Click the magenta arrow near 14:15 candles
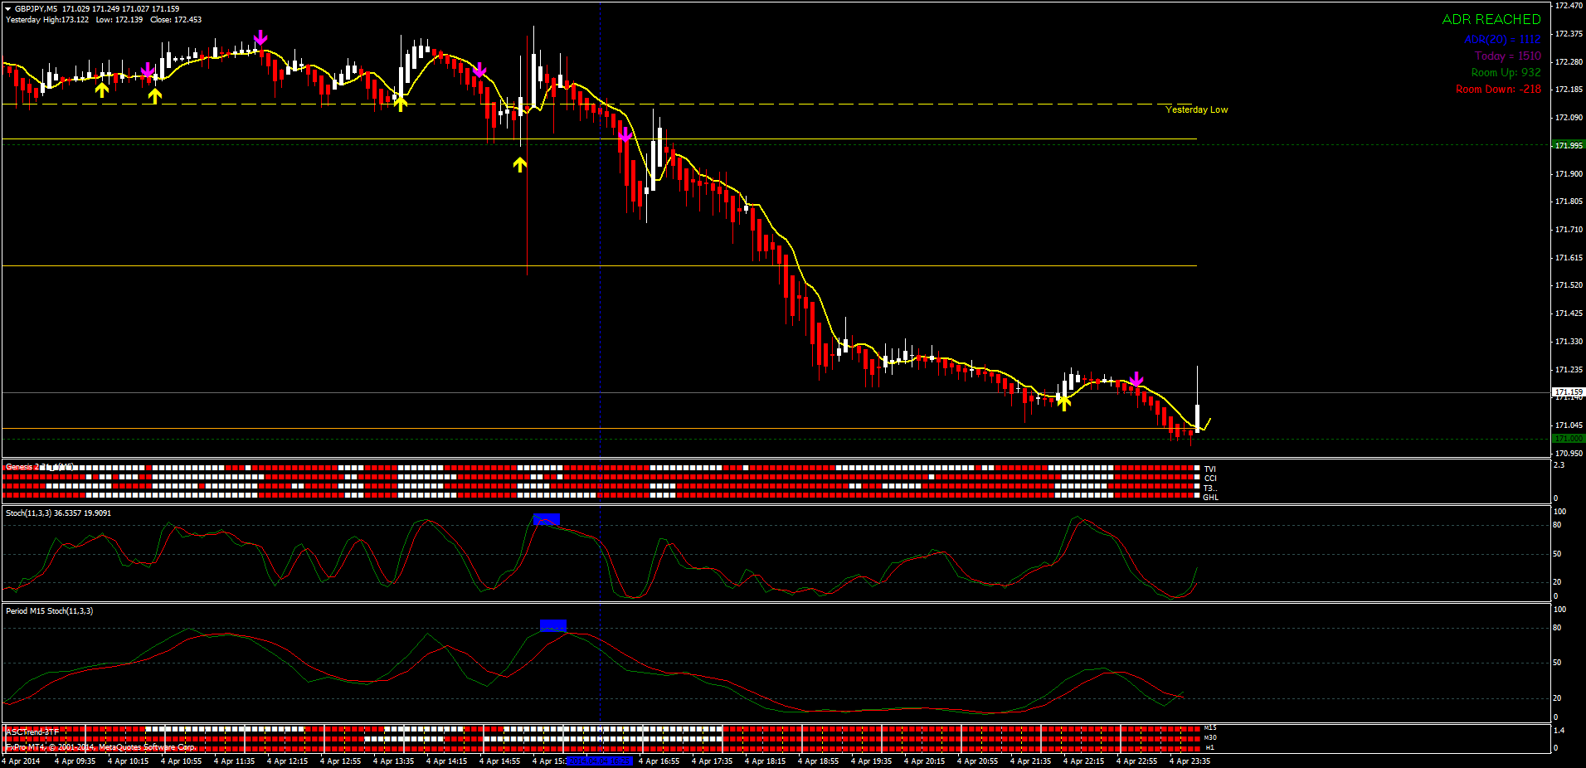Viewport: 1586px width, 768px height. pos(479,70)
